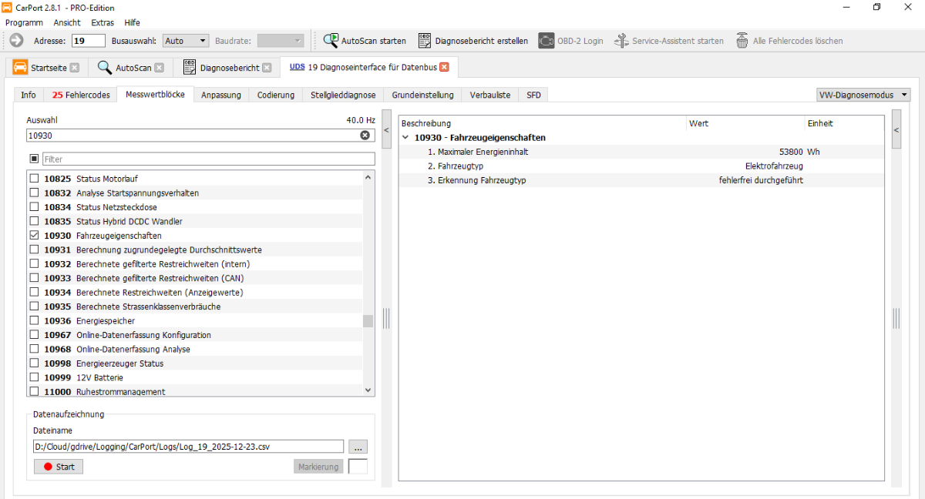Image resolution: width=925 pixels, height=499 pixels.
Task: Check the 10999 12V Batterie checkbox
Action: 34,378
